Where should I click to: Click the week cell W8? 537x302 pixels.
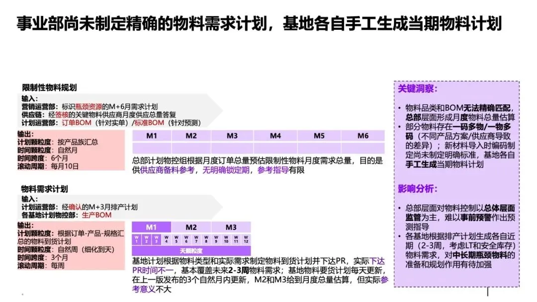[x=206, y=239]
